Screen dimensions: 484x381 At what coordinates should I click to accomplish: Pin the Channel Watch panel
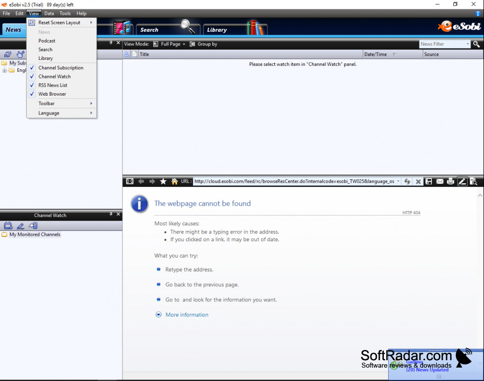(x=111, y=214)
